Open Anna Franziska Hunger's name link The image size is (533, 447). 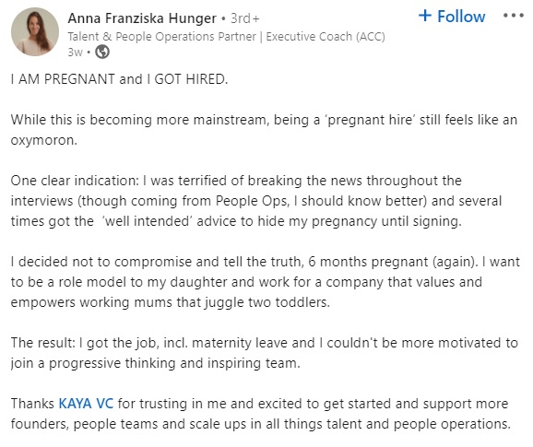[142, 18]
